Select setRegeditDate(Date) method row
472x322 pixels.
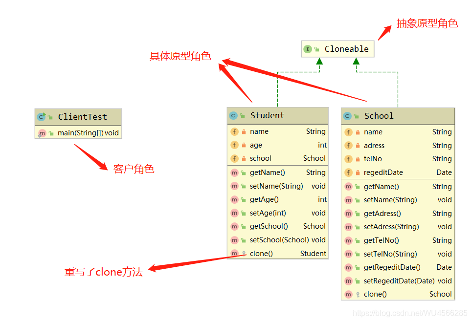point(398,281)
